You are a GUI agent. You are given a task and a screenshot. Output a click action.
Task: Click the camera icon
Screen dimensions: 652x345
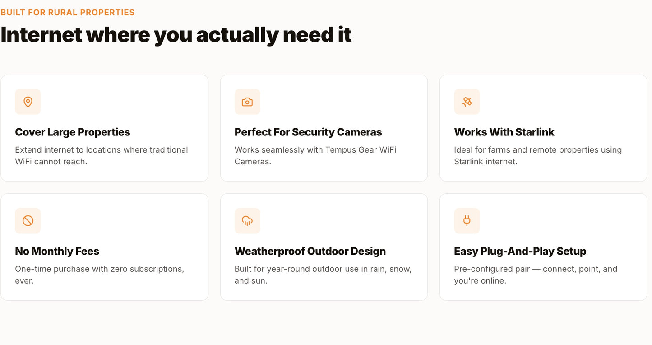tap(247, 102)
